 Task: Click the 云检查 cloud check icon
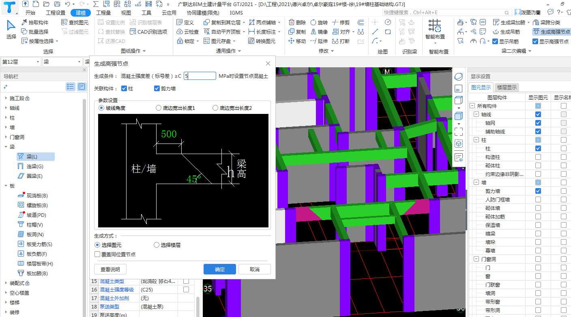pos(188,32)
